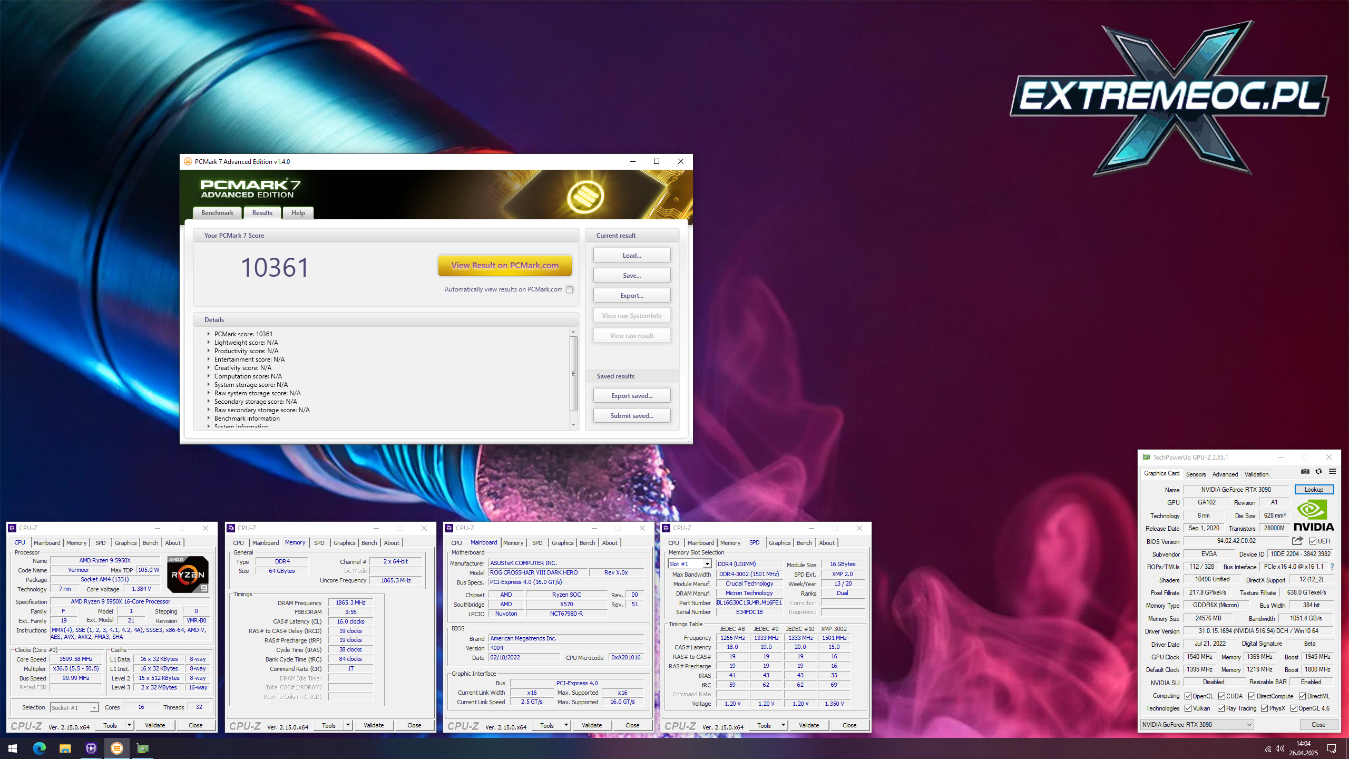Open the Validation tab in GPU-Z

1256,474
